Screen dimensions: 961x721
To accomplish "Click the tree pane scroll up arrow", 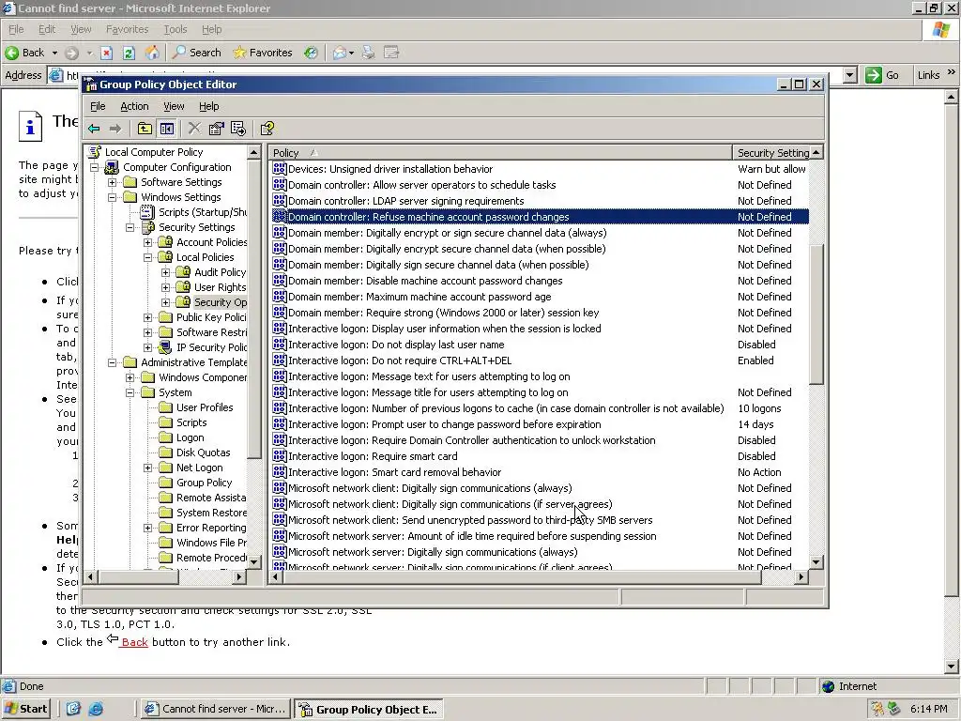I will point(253,152).
